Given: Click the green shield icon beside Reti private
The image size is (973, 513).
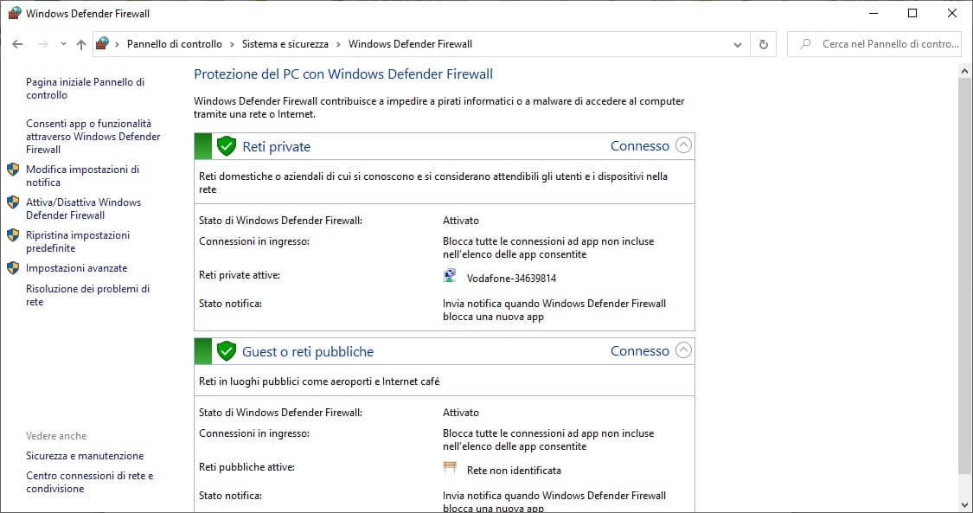Looking at the screenshot, I should point(227,146).
